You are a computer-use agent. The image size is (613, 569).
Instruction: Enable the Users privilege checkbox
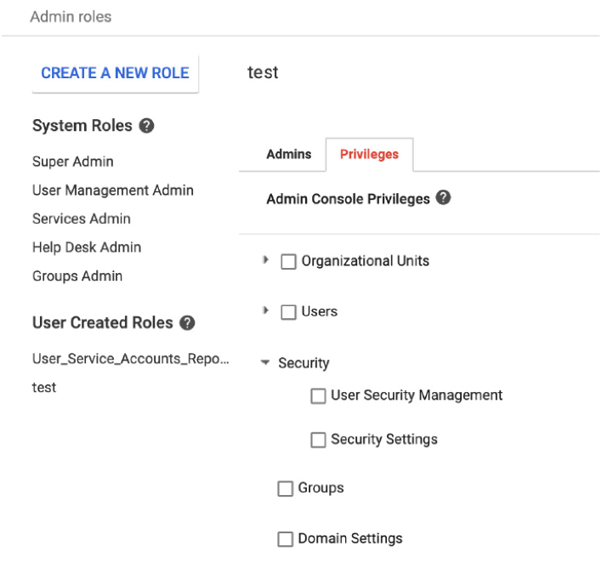(288, 312)
